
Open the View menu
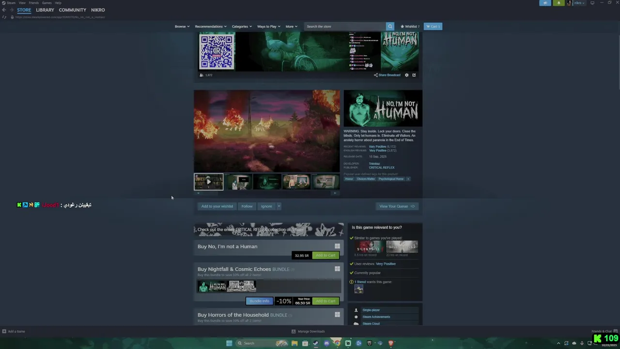[x=22, y=3]
